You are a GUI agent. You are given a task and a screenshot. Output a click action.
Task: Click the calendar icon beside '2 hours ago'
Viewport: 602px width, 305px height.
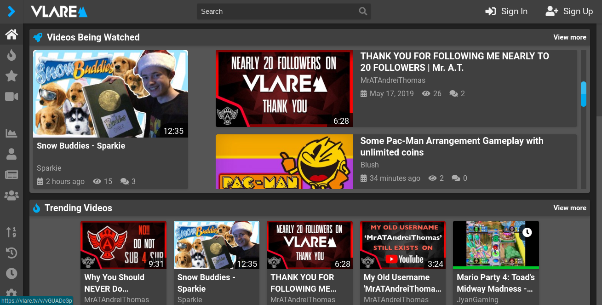[x=40, y=182]
